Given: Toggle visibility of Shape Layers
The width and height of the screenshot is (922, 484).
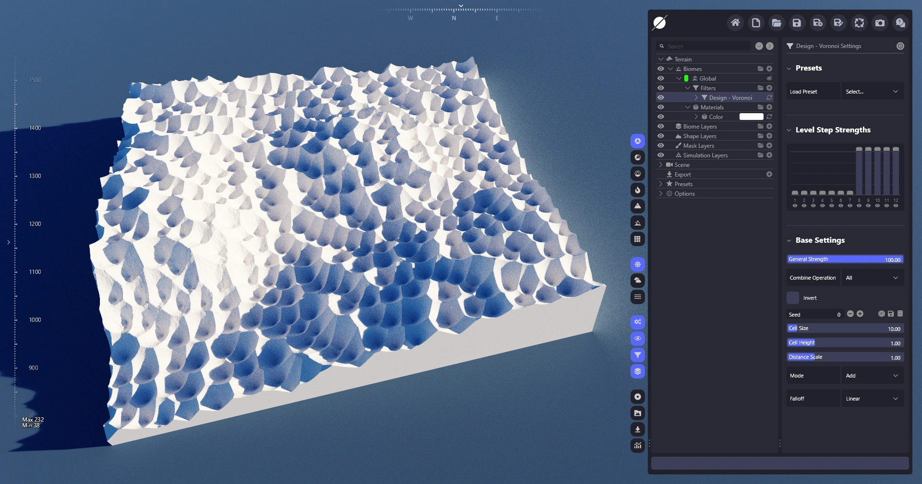Looking at the screenshot, I should point(661,136).
